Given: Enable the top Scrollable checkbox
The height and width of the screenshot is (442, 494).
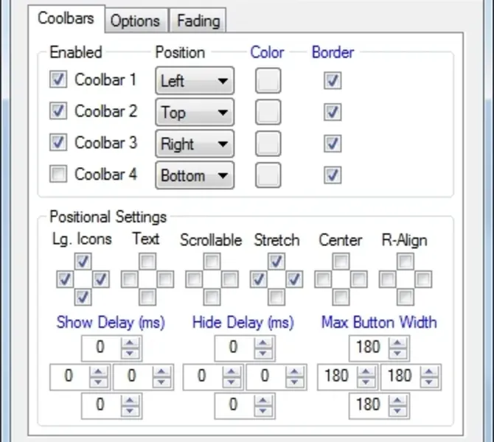Looking at the screenshot, I should point(212,262).
